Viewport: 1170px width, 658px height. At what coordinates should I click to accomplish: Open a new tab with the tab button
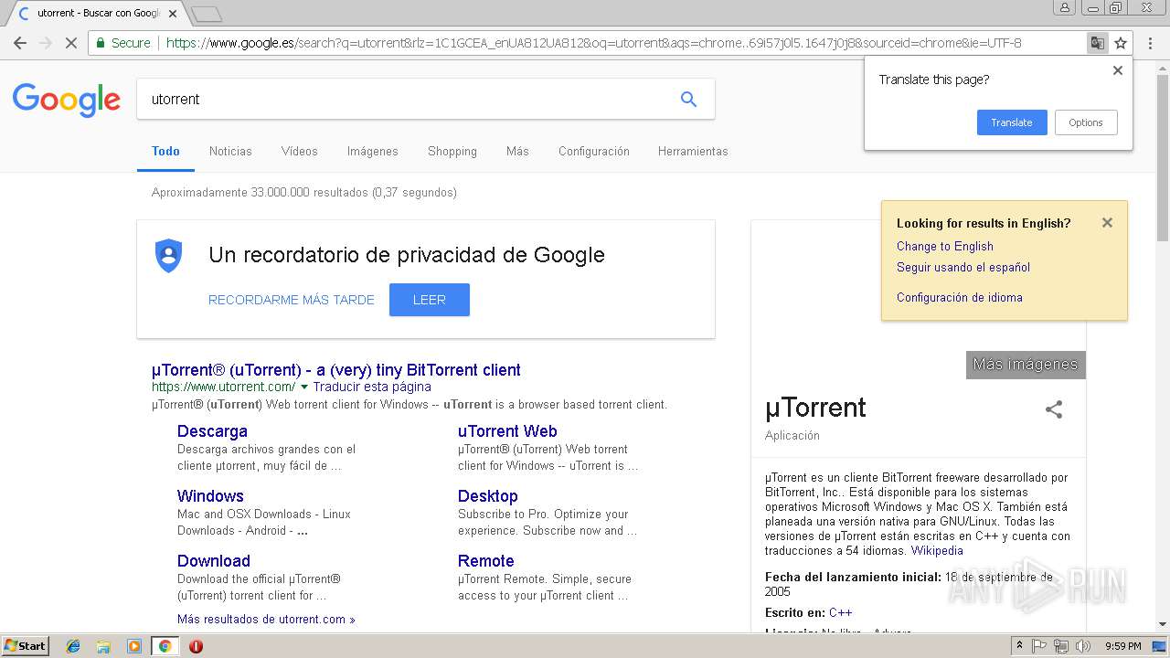point(207,14)
